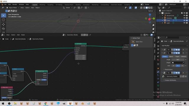
Task: Hide BezierCircle in the outliner
Action: 184,16
